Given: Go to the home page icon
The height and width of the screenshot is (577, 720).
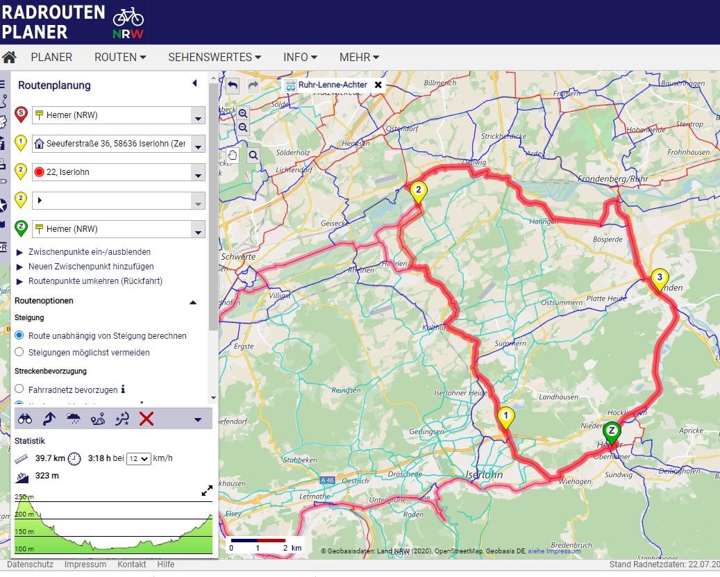Looking at the screenshot, I should point(9,58).
